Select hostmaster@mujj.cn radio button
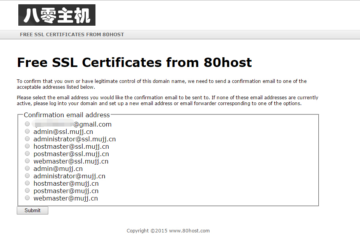 pos(27,183)
